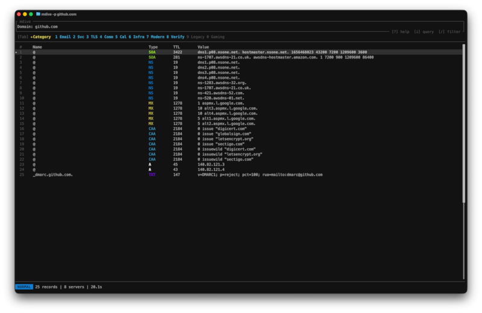482x313 pixels.
Task: Select the SOA record with TTL 3422
Action: click(239, 52)
